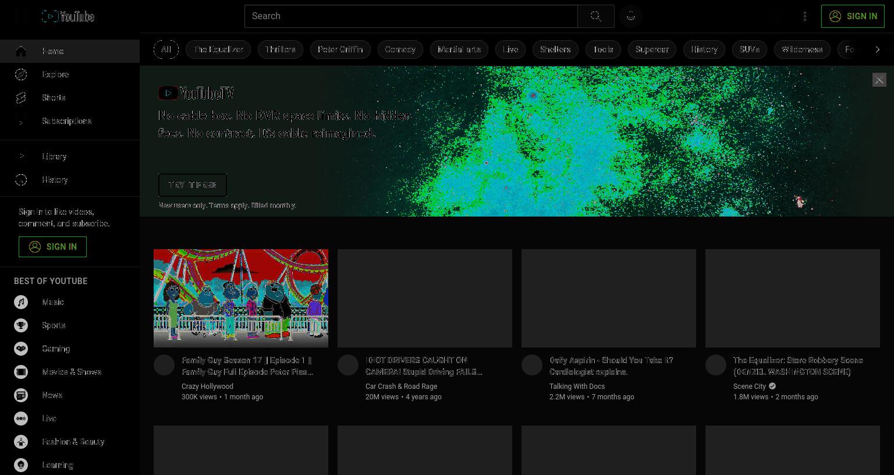
Task: Click the TRY IT FREE button
Action: [193, 185]
